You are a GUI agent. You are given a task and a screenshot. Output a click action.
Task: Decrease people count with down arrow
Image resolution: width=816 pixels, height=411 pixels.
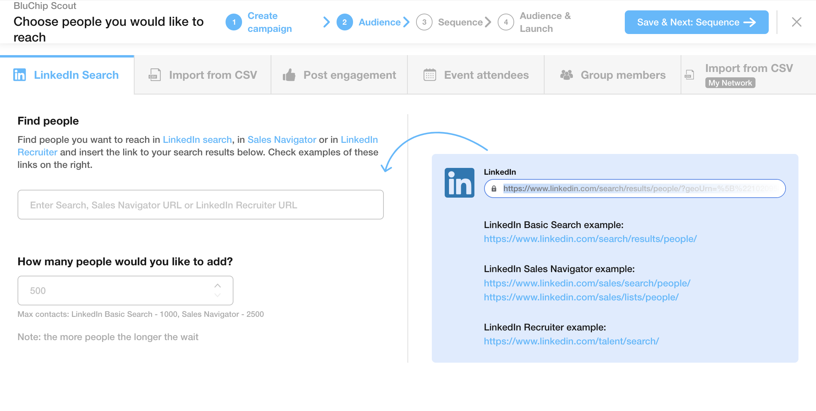pyautogui.click(x=217, y=295)
